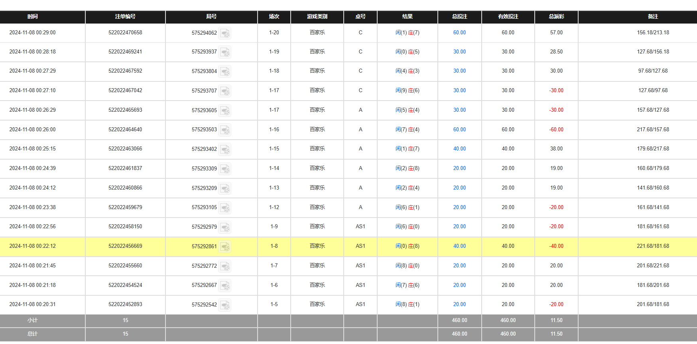The width and height of the screenshot is (697, 344).
Task: Open blue 60.00 bet amount for order 522022470658
Action: tap(459, 33)
